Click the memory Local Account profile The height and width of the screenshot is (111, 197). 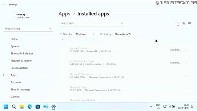[22, 16]
